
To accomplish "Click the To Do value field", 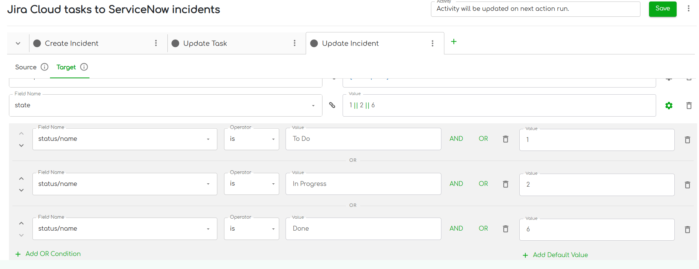I will pyautogui.click(x=363, y=139).
